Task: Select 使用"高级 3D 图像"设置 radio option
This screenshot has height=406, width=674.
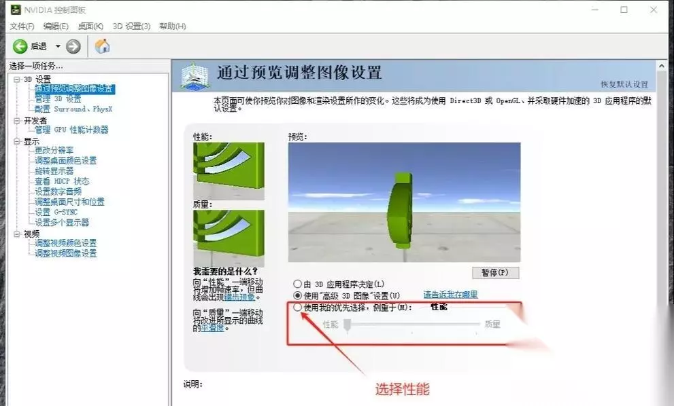Action: pyautogui.click(x=297, y=295)
